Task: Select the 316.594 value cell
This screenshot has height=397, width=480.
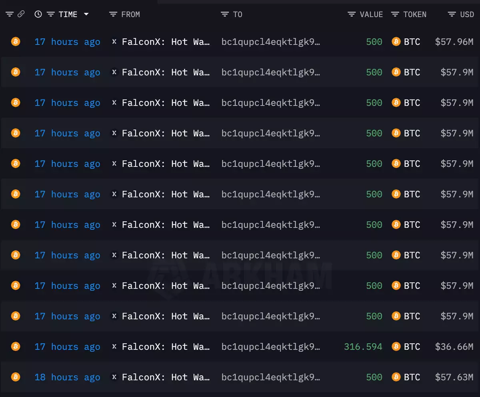Action: [x=363, y=347]
